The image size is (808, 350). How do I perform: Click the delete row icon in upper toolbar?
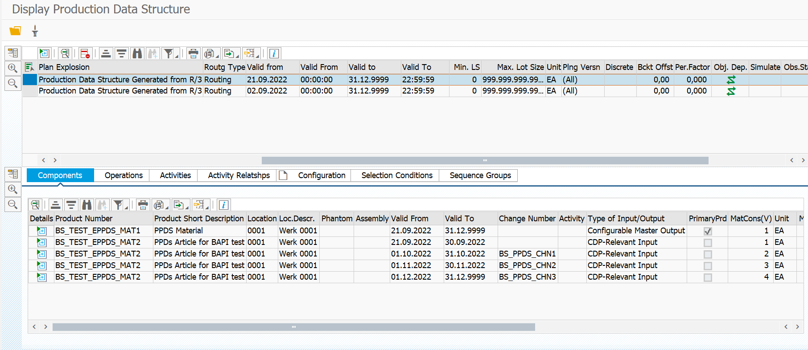pyautogui.click(x=85, y=54)
